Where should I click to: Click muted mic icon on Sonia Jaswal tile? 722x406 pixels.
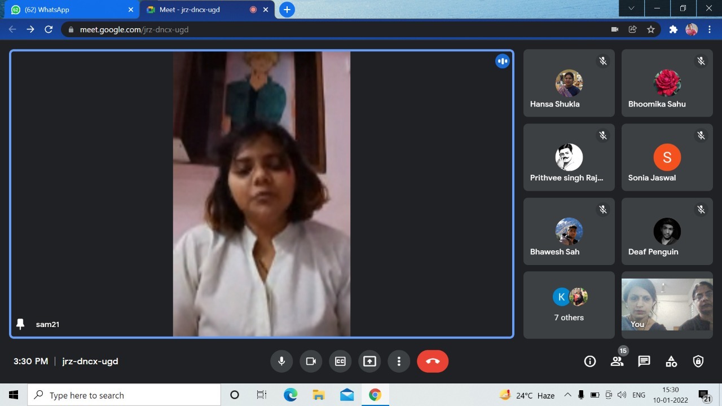[701, 135]
